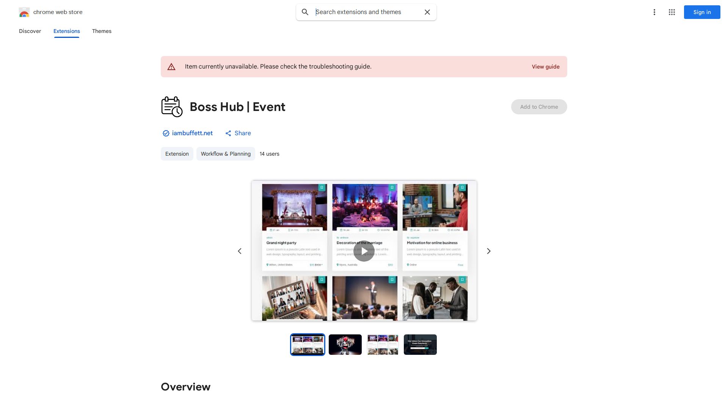Show previous screenshot with left chevron
728x409 pixels.
coord(240,251)
